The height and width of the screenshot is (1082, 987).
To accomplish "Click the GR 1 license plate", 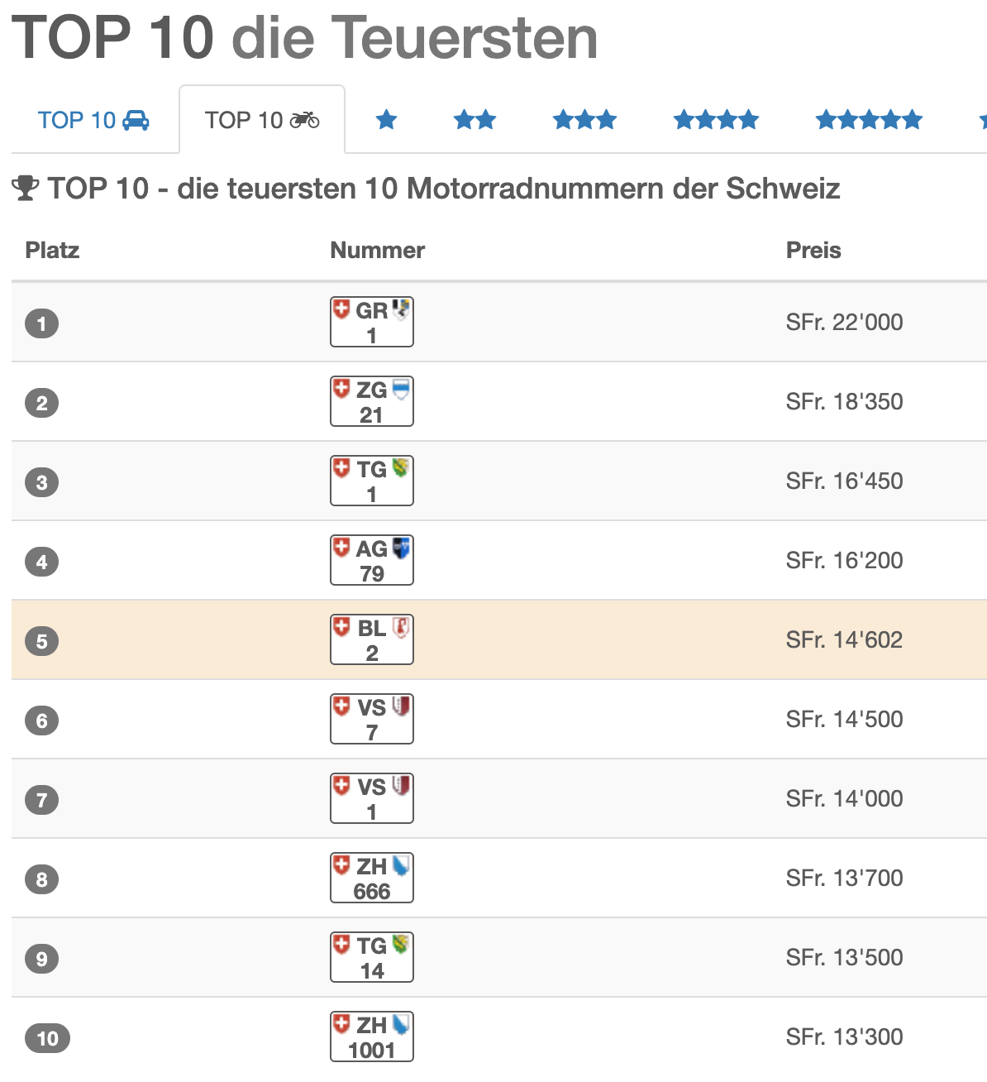I will pos(371,322).
